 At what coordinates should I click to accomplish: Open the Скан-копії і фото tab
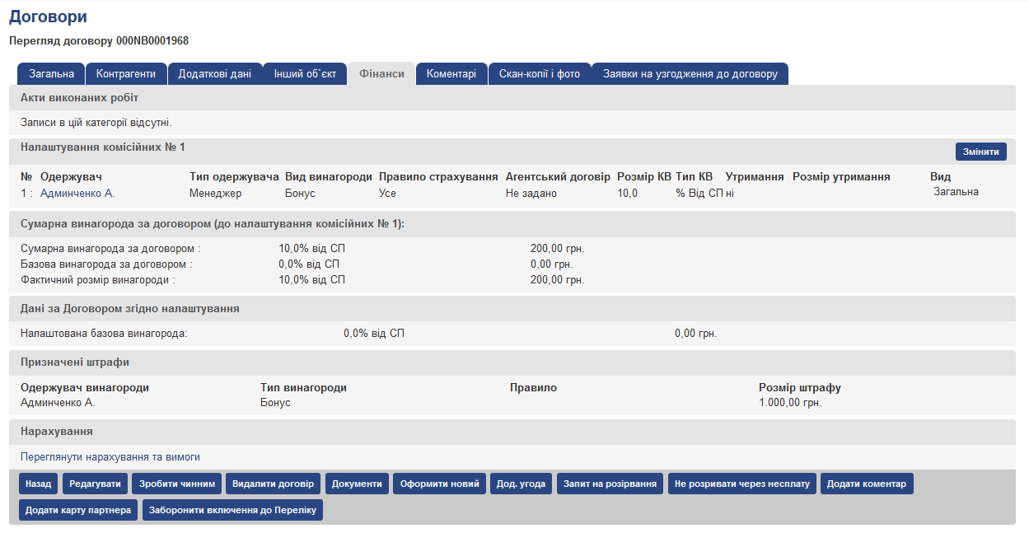tap(540, 73)
